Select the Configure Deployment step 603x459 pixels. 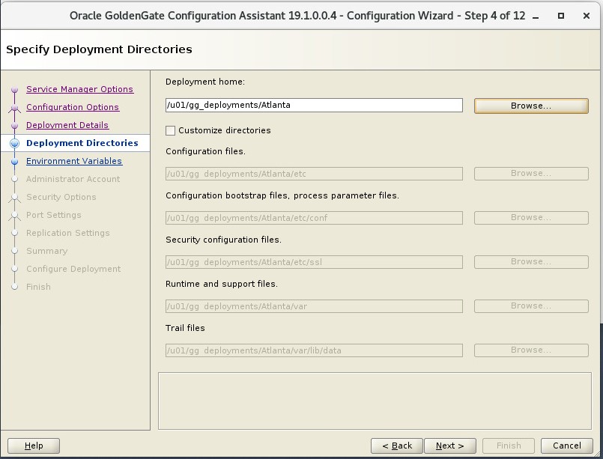73,269
